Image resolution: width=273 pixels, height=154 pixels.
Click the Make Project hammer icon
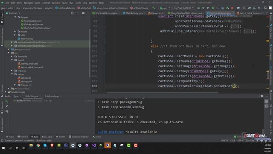[154, 8]
